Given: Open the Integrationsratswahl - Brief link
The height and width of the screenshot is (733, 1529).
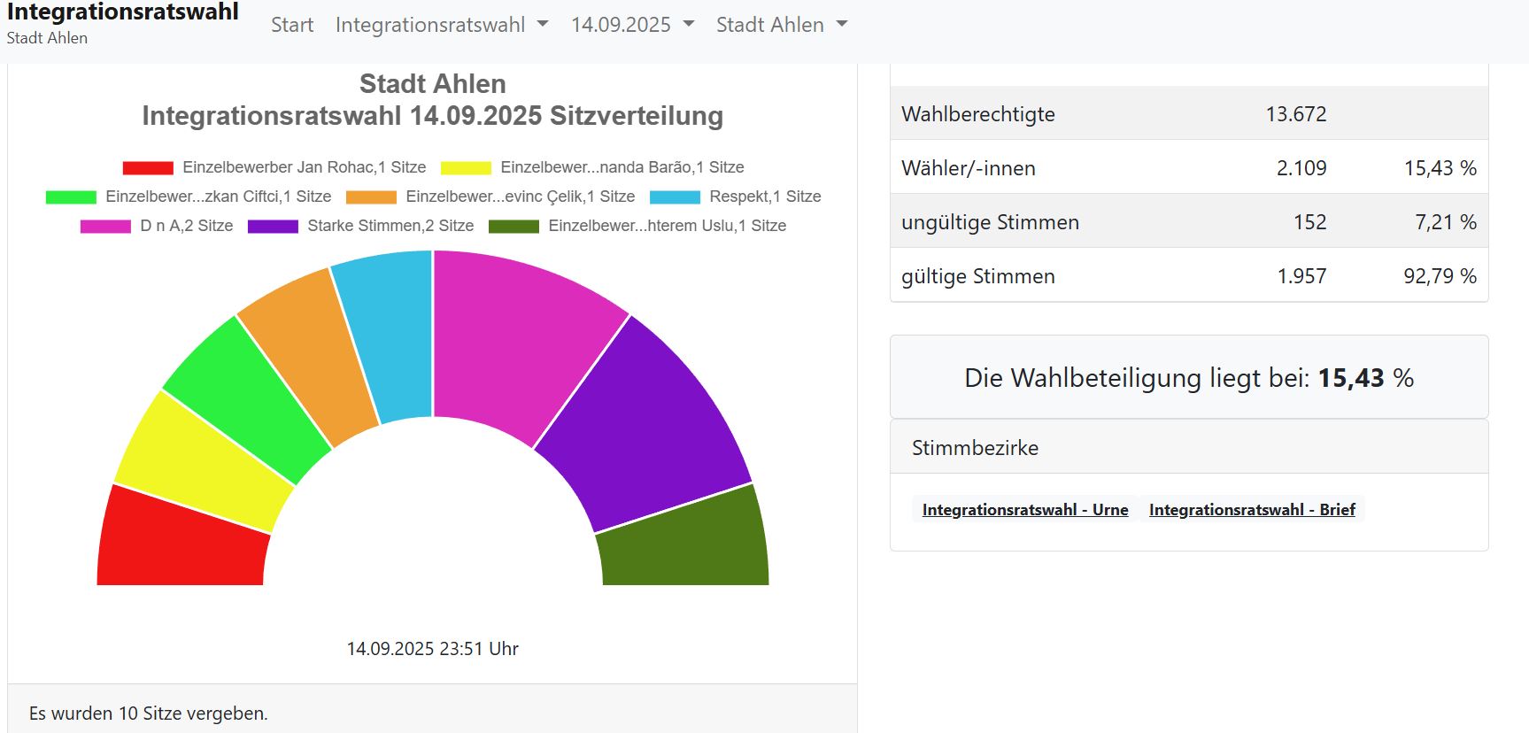Looking at the screenshot, I should click(x=1251, y=510).
